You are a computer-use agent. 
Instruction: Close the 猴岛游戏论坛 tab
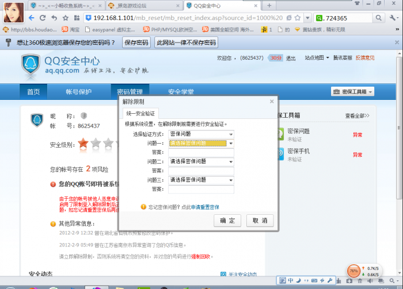point(178,6)
